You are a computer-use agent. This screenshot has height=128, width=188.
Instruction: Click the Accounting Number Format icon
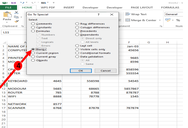[168, 20]
